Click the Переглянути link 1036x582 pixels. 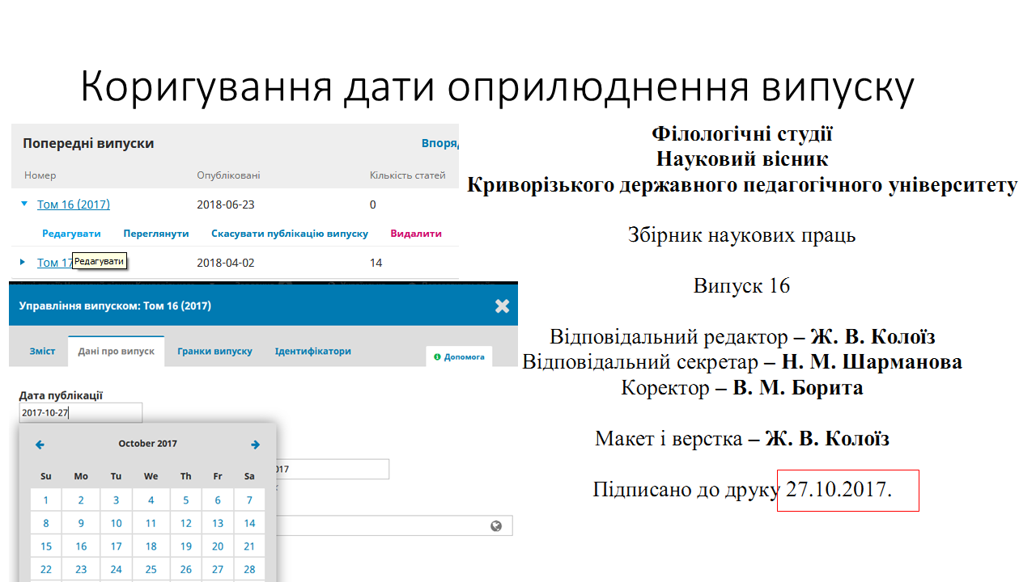155,234
